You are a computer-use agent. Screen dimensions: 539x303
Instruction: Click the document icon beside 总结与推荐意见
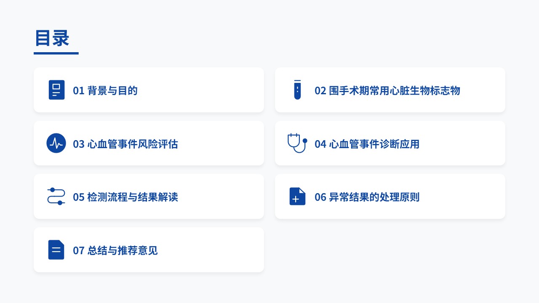click(x=56, y=250)
